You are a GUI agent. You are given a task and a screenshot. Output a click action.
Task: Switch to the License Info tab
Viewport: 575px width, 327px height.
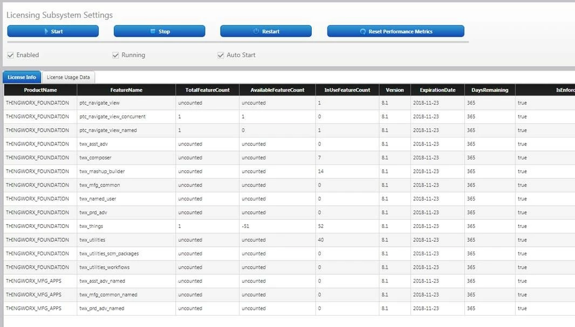pos(22,77)
